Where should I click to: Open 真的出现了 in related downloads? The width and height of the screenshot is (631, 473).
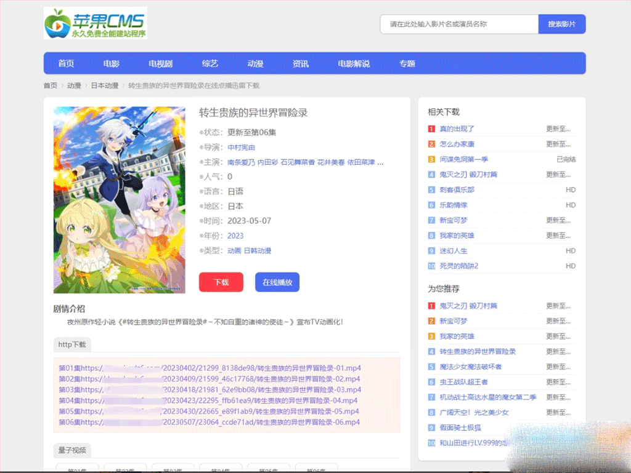coord(457,129)
